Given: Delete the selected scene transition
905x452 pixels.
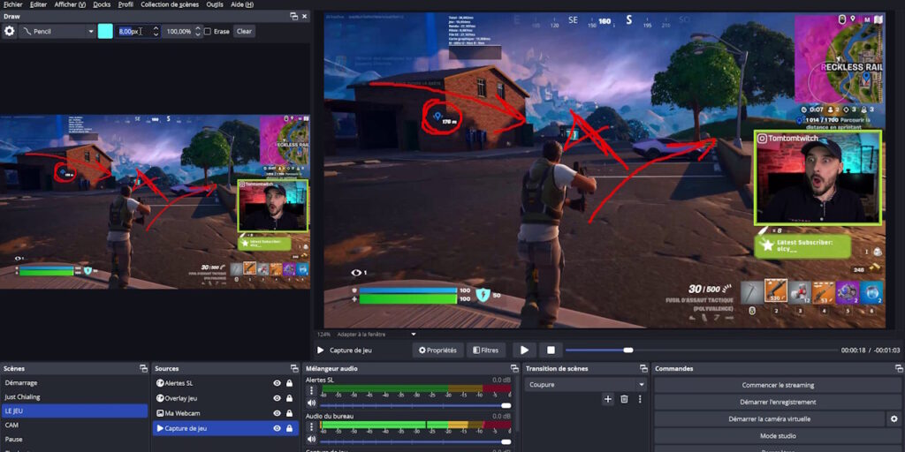Looking at the screenshot, I should coord(624,399).
